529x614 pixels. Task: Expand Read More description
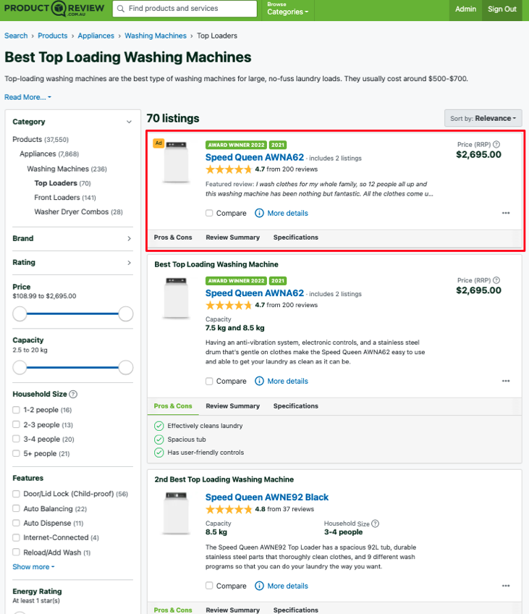click(27, 97)
